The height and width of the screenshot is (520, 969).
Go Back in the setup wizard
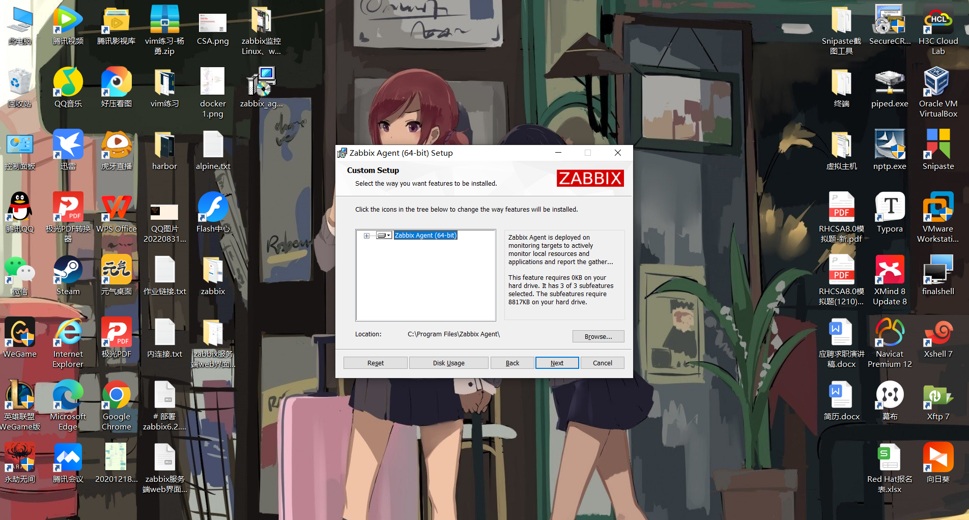point(512,363)
